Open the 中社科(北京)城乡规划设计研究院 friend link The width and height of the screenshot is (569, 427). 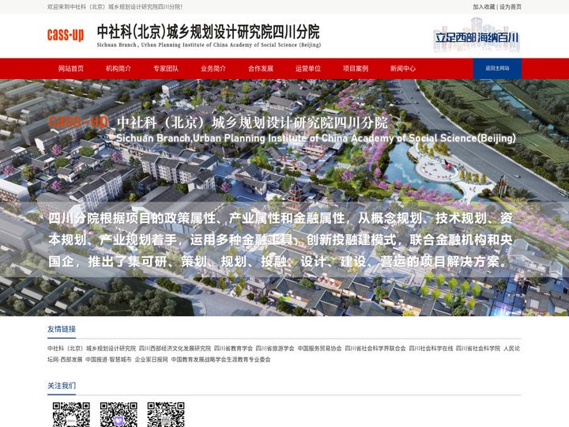coord(92,348)
